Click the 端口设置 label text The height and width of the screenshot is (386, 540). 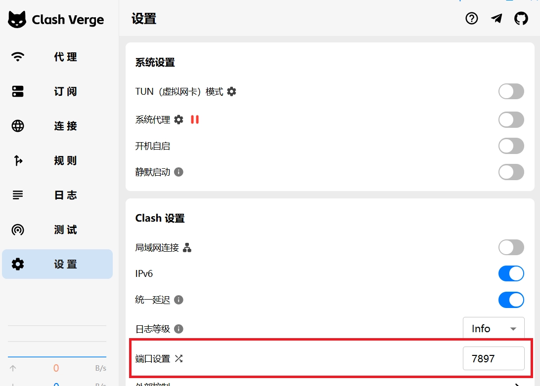tap(153, 358)
